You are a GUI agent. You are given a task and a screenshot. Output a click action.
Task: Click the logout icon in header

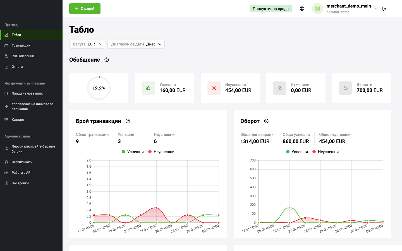pyautogui.click(x=384, y=9)
